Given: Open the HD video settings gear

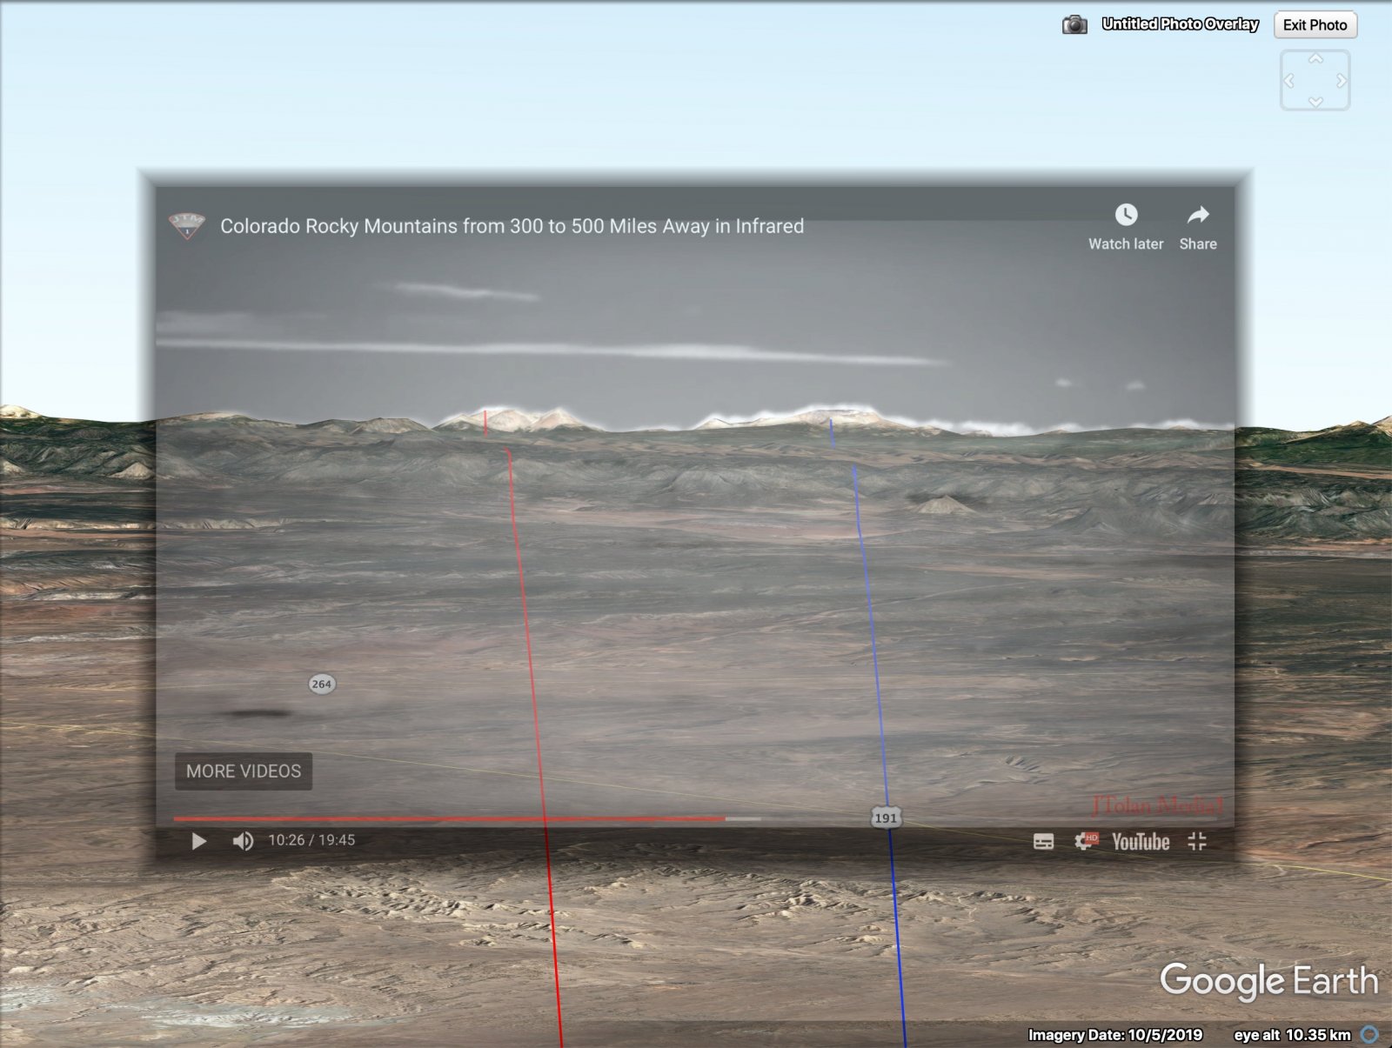Looking at the screenshot, I should pos(1085,841).
